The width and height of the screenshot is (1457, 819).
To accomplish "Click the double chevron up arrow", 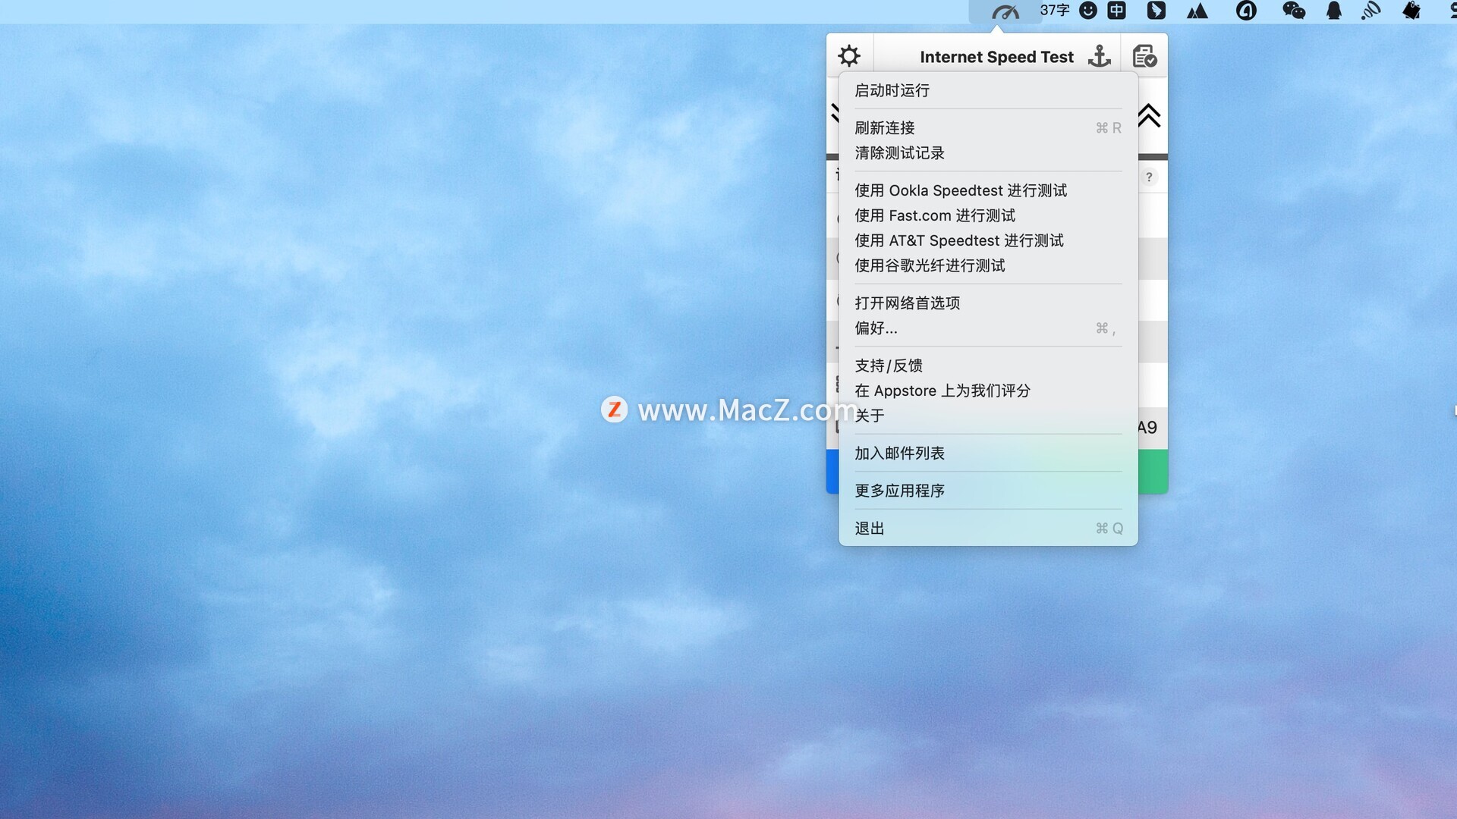I will tap(1149, 115).
